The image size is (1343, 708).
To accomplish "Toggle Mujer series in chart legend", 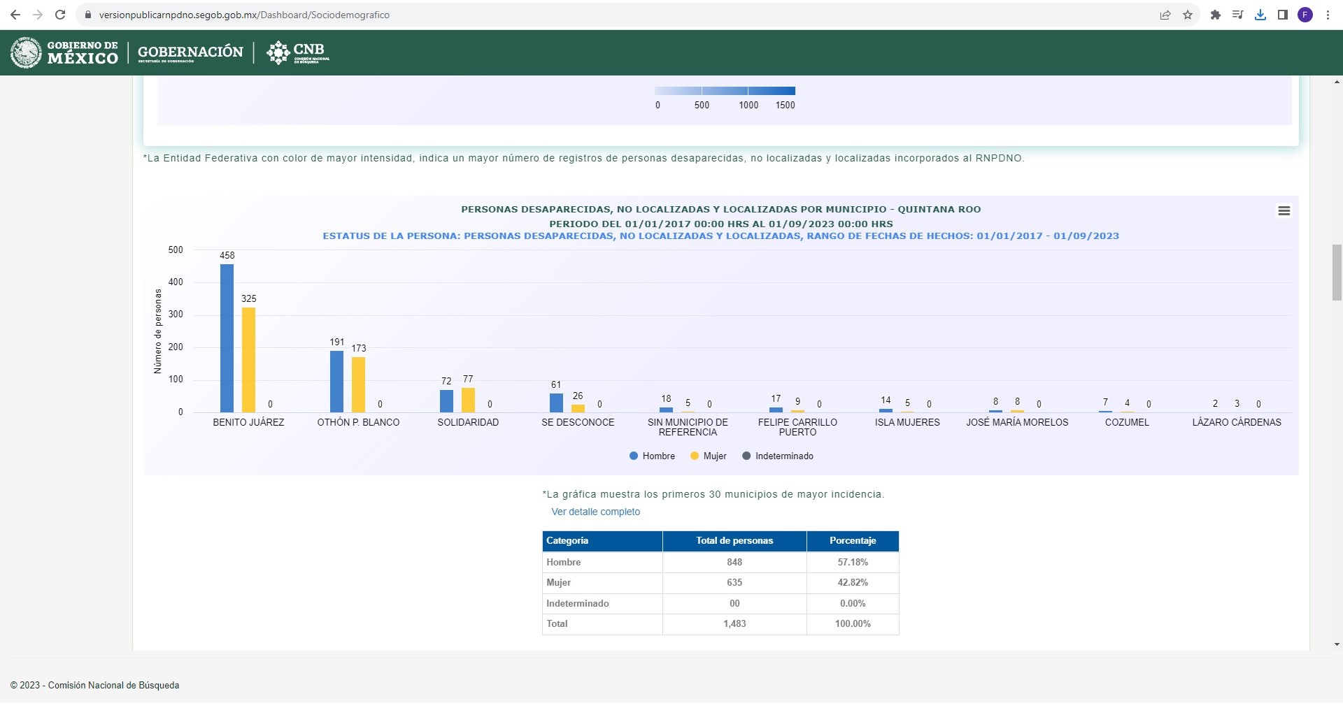I will click(x=709, y=456).
